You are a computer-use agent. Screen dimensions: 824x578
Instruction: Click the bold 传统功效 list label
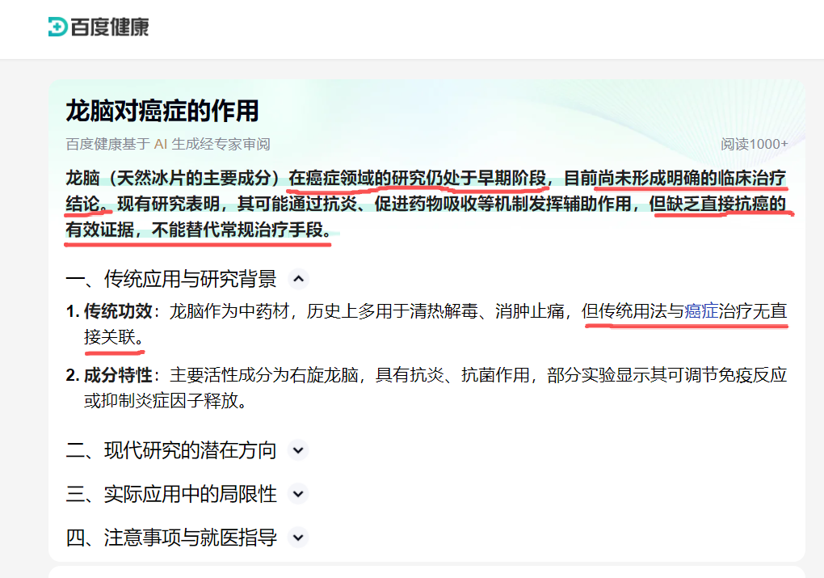pos(119,311)
